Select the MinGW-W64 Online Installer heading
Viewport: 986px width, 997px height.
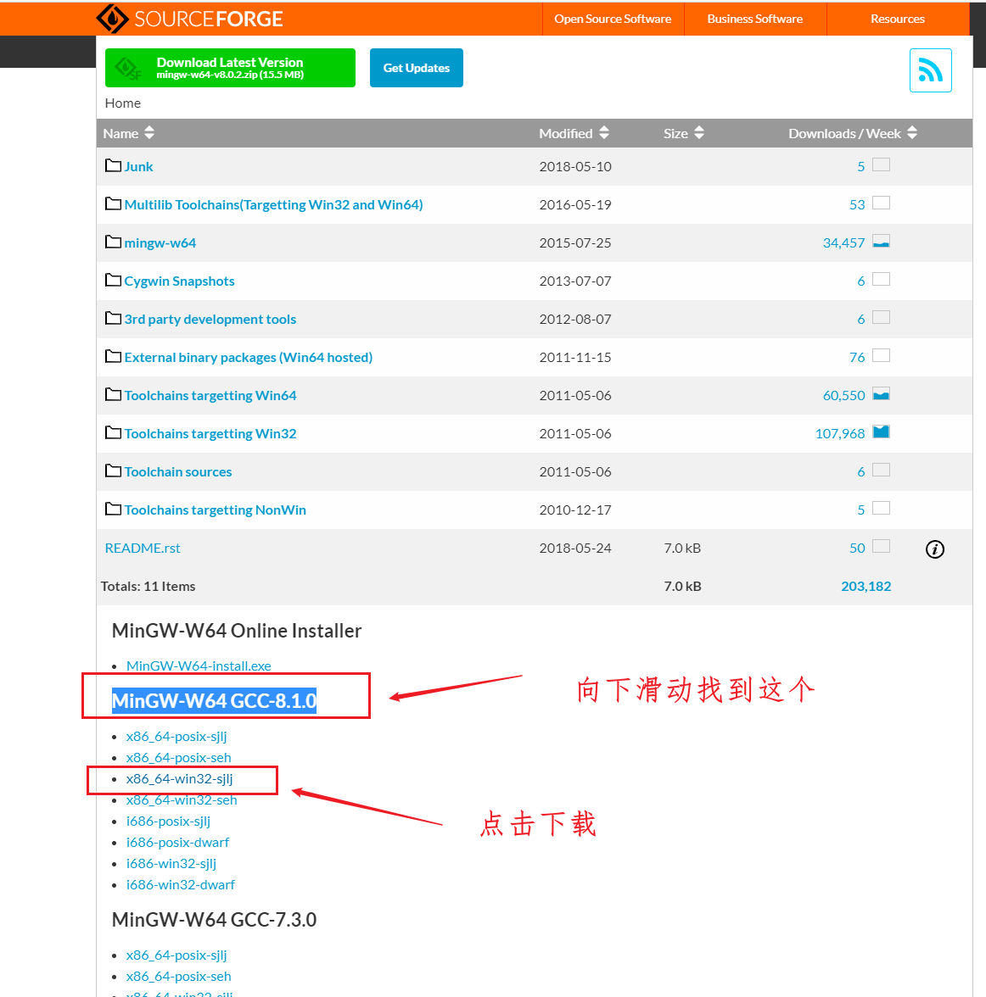pyautogui.click(x=237, y=631)
